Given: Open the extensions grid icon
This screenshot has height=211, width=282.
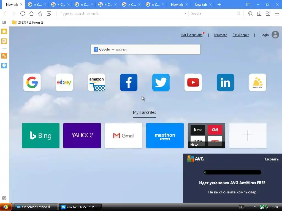Looking at the screenshot, I should [268, 13].
